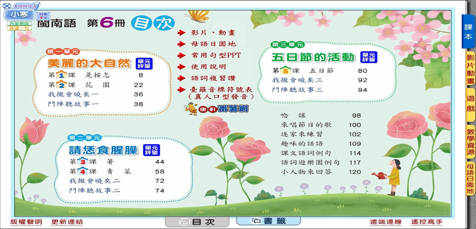Click the 單元評量 badge beside 五日節的活動
The width and height of the screenshot is (476, 229).
click(369, 57)
